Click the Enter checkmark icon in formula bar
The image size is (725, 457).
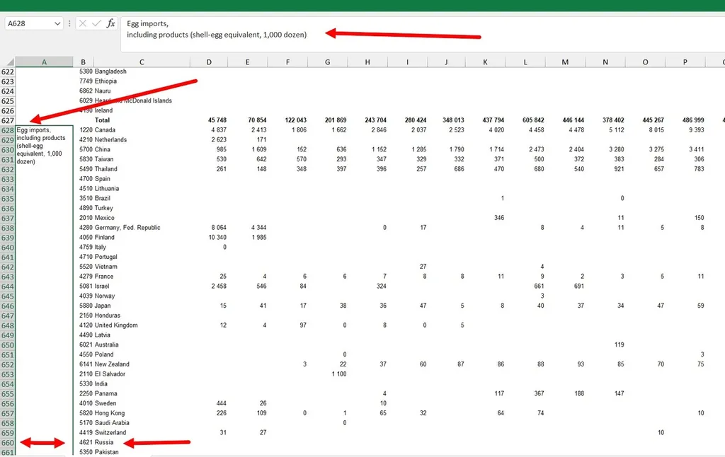pos(96,23)
